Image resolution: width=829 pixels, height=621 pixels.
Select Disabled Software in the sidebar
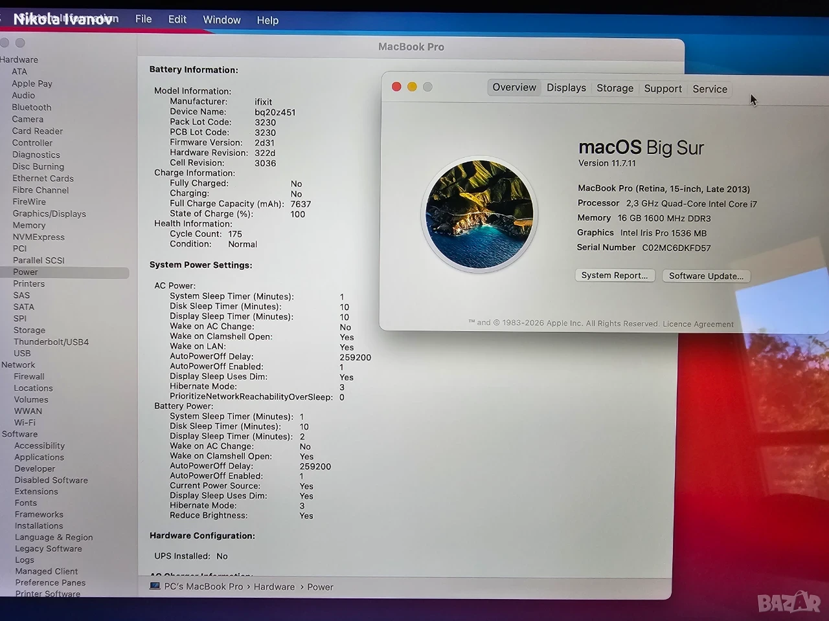(51, 481)
